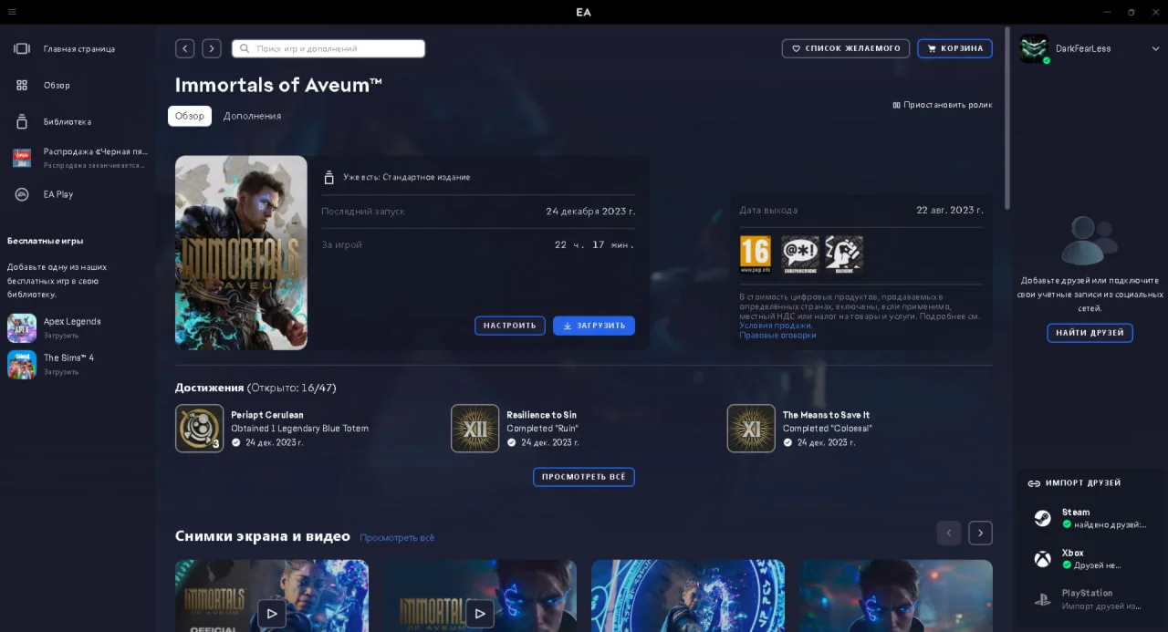Open the third screenshot with blue magic circle
Image resolution: width=1168 pixels, height=632 pixels.
(x=688, y=596)
